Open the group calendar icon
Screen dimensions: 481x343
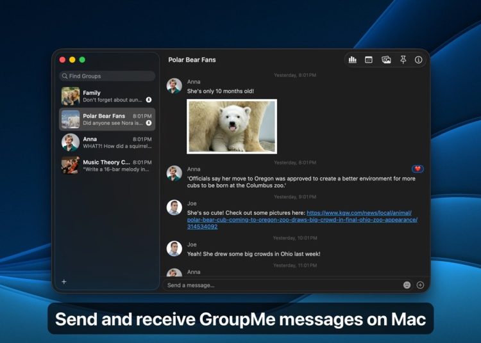tap(369, 60)
